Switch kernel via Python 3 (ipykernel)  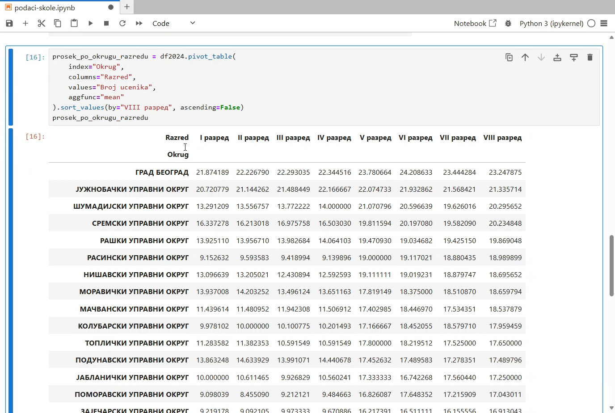[x=552, y=23]
